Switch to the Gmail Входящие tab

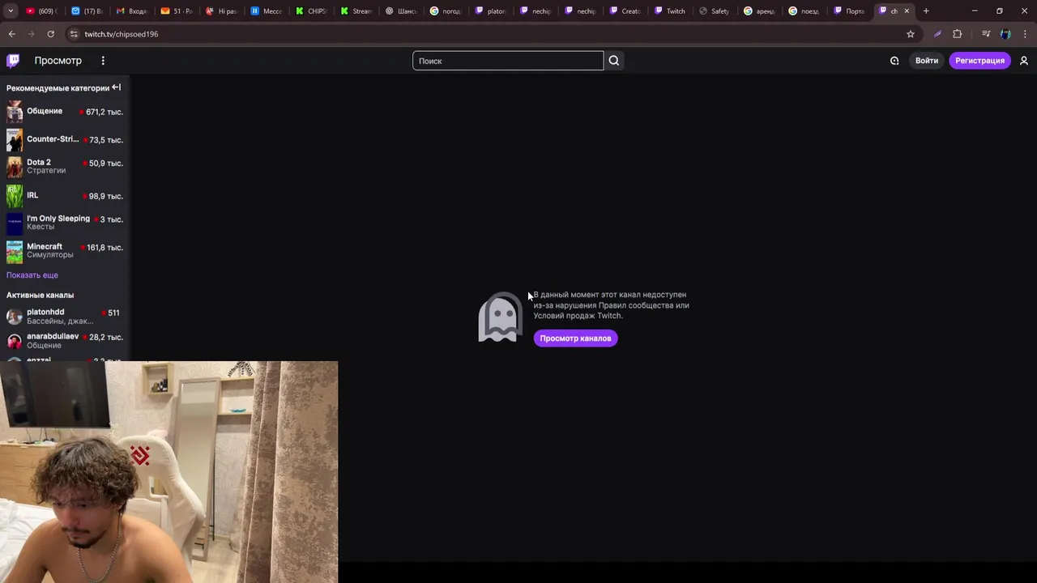131,11
